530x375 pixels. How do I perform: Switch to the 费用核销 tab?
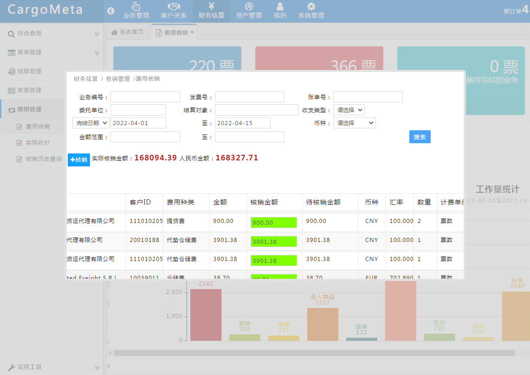point(174,32)
